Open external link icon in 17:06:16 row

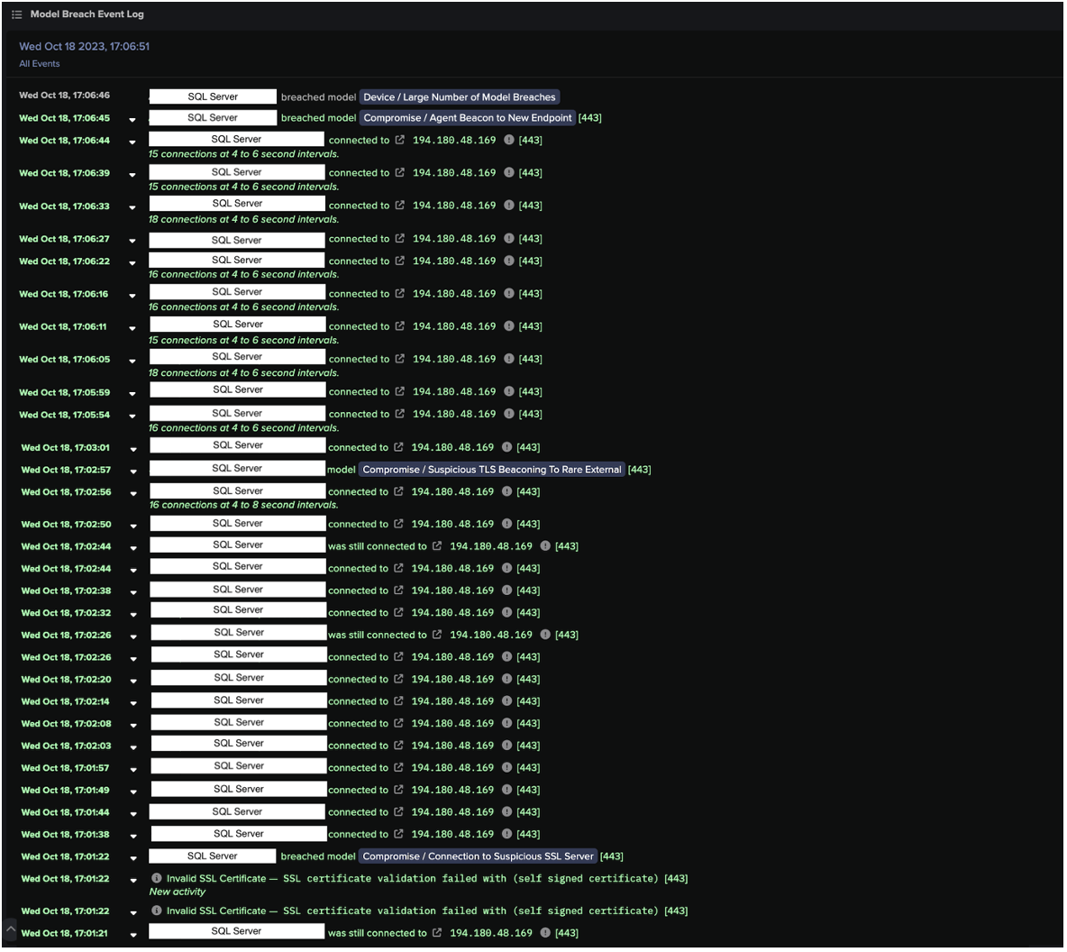point(400,294)
